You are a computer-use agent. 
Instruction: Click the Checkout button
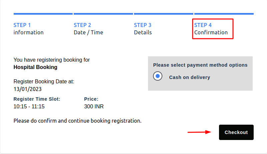click(x=236, y=132)
